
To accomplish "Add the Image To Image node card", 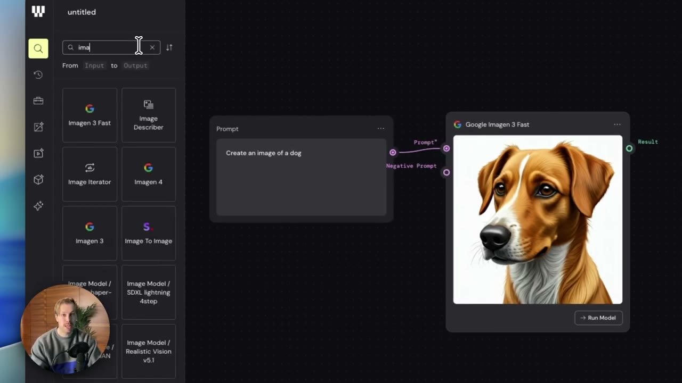I will tap(149, 233).
